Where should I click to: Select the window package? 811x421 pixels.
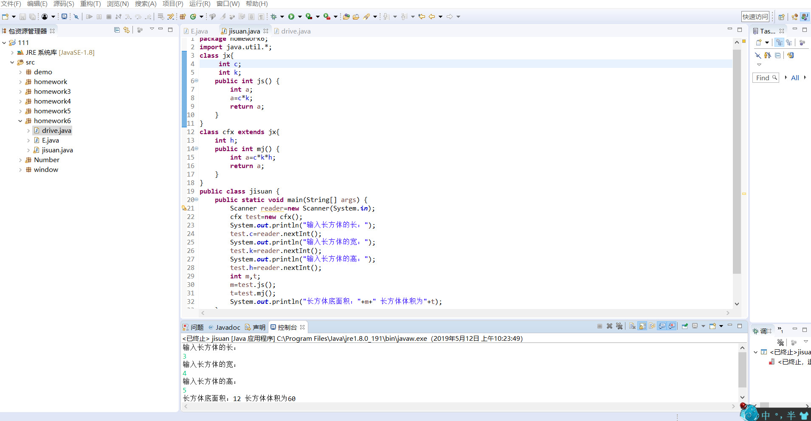[x=46, y=170]
